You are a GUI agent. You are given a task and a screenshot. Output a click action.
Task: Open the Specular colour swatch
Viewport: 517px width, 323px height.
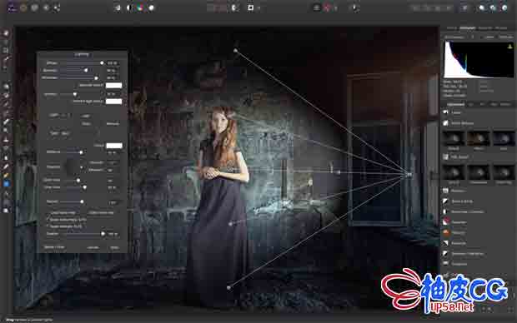(x=113, y=86)
